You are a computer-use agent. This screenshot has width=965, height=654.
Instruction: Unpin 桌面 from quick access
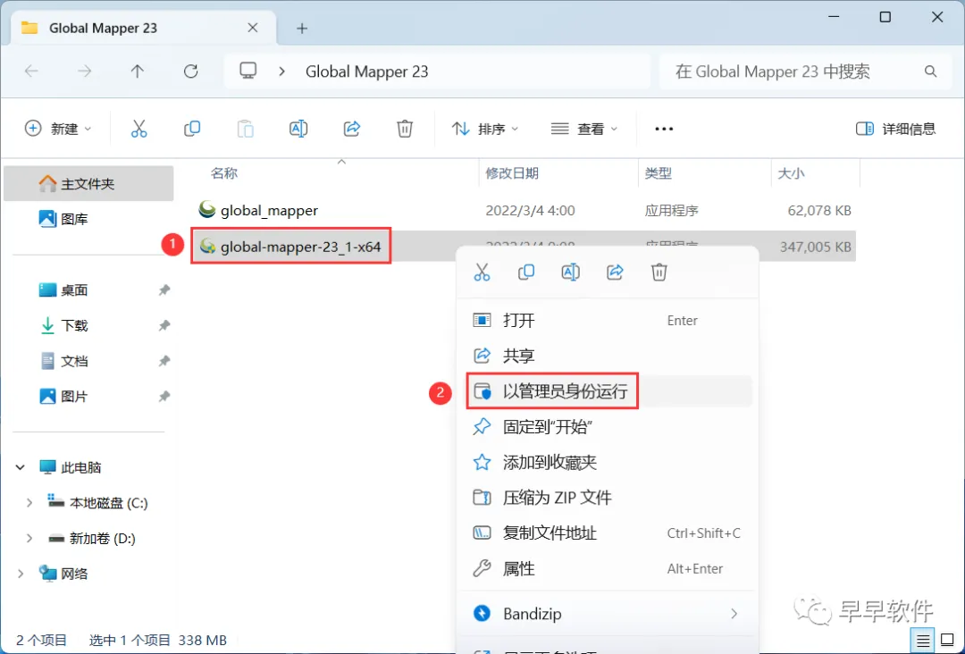coord(164,289)
